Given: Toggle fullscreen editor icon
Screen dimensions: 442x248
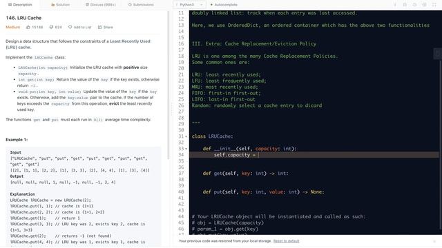Looking at the screenshot, I should 434,5.
